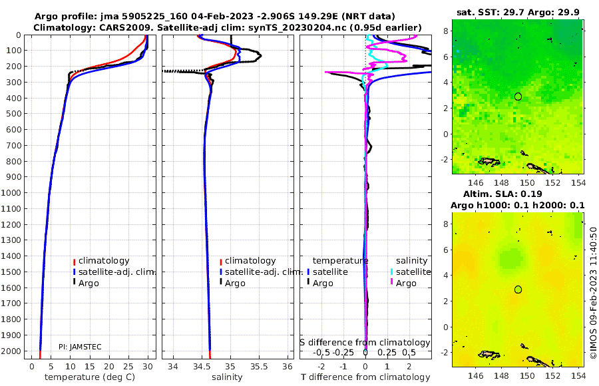Click the island outline near 147E on SST map
Viewport: 599px width, 386px height.
pyautogui.click(x=489, y=162)
